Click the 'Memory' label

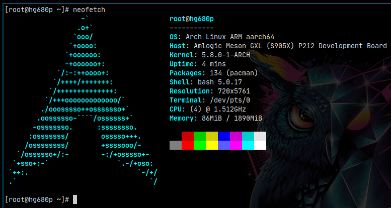click(182, 118)
